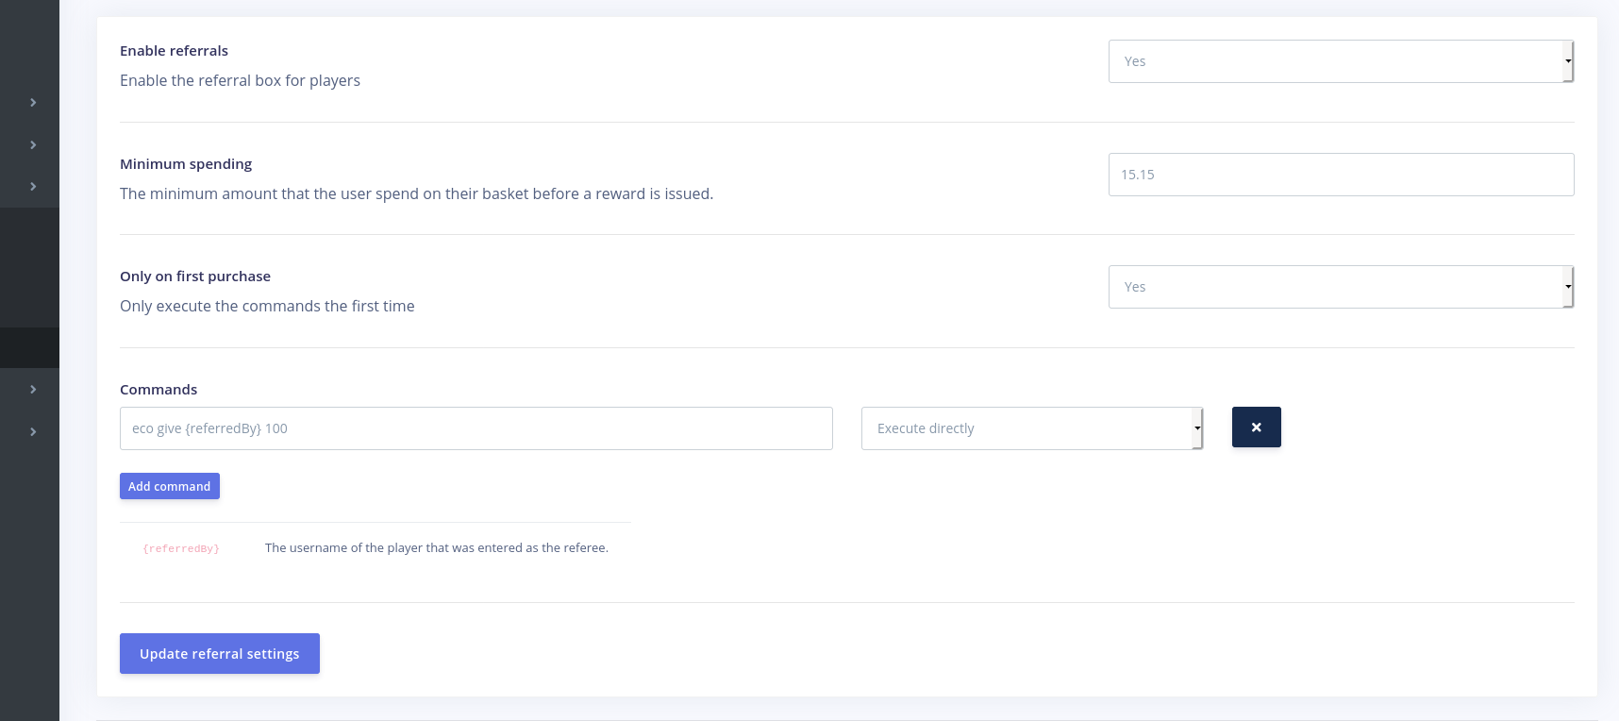This screenshot has height=721, width=1619.
Task: Focus the eco give command text field
Action: tap(476, 428)
